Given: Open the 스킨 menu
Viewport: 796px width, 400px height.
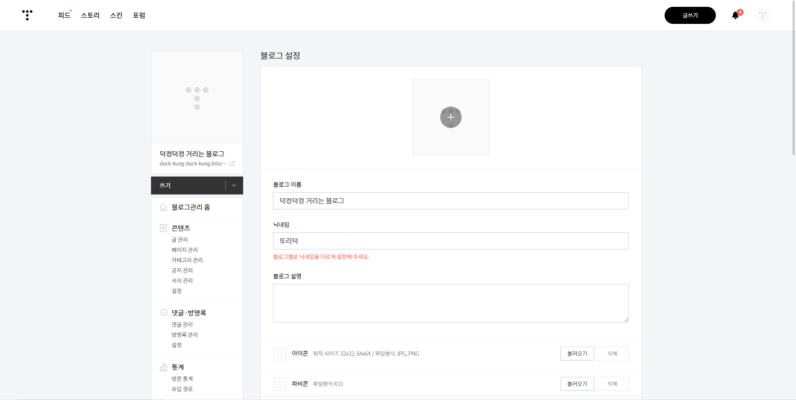Looking at the screenshot, I should [x=116, y=15].
